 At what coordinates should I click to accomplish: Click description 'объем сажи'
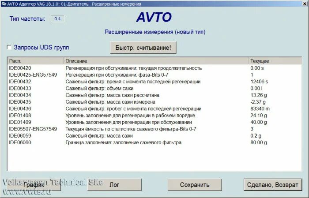coord(120,89)
